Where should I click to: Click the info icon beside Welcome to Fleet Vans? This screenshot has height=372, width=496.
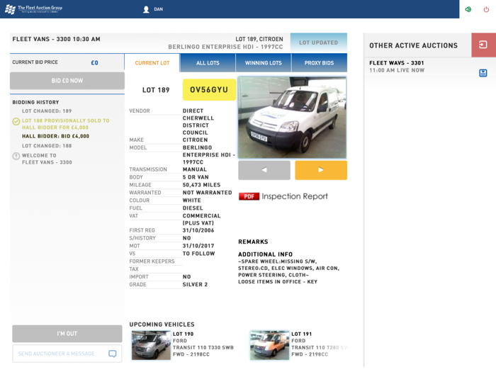coord(16,157)
